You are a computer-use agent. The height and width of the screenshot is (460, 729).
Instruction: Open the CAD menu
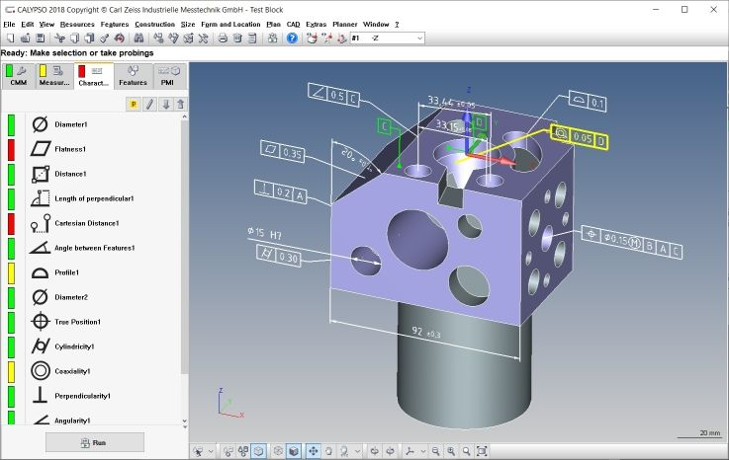click(x=293, y=24)
